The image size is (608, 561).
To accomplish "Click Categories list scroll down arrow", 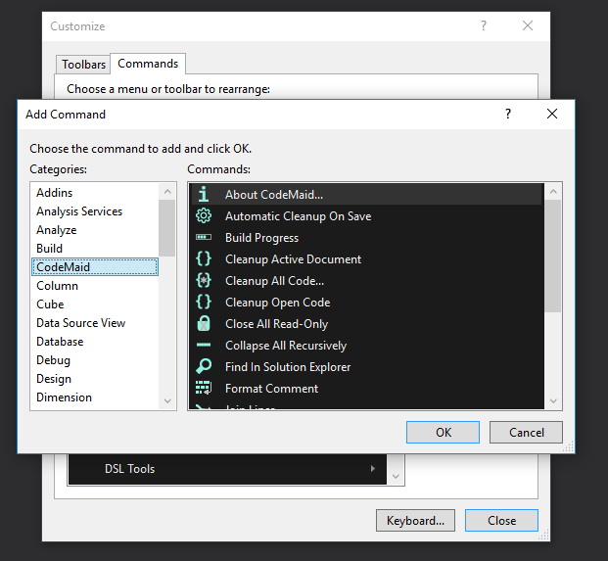I will tap(167, 400).
